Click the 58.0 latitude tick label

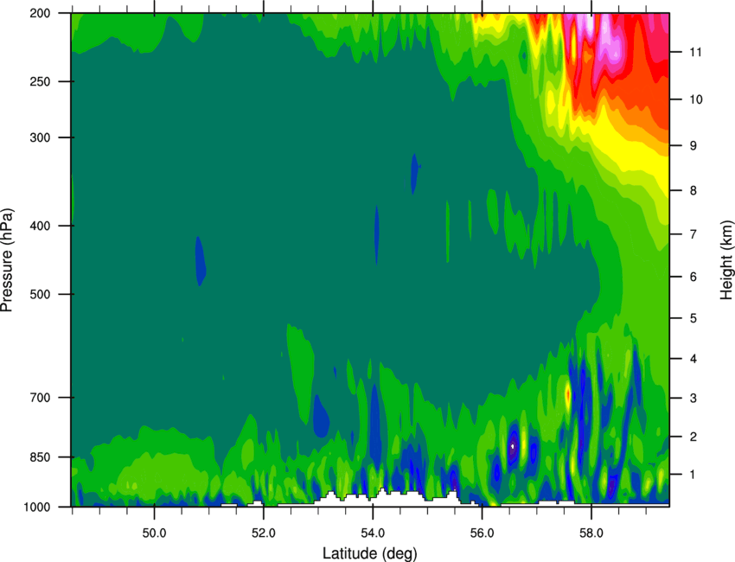click(591, 533)
